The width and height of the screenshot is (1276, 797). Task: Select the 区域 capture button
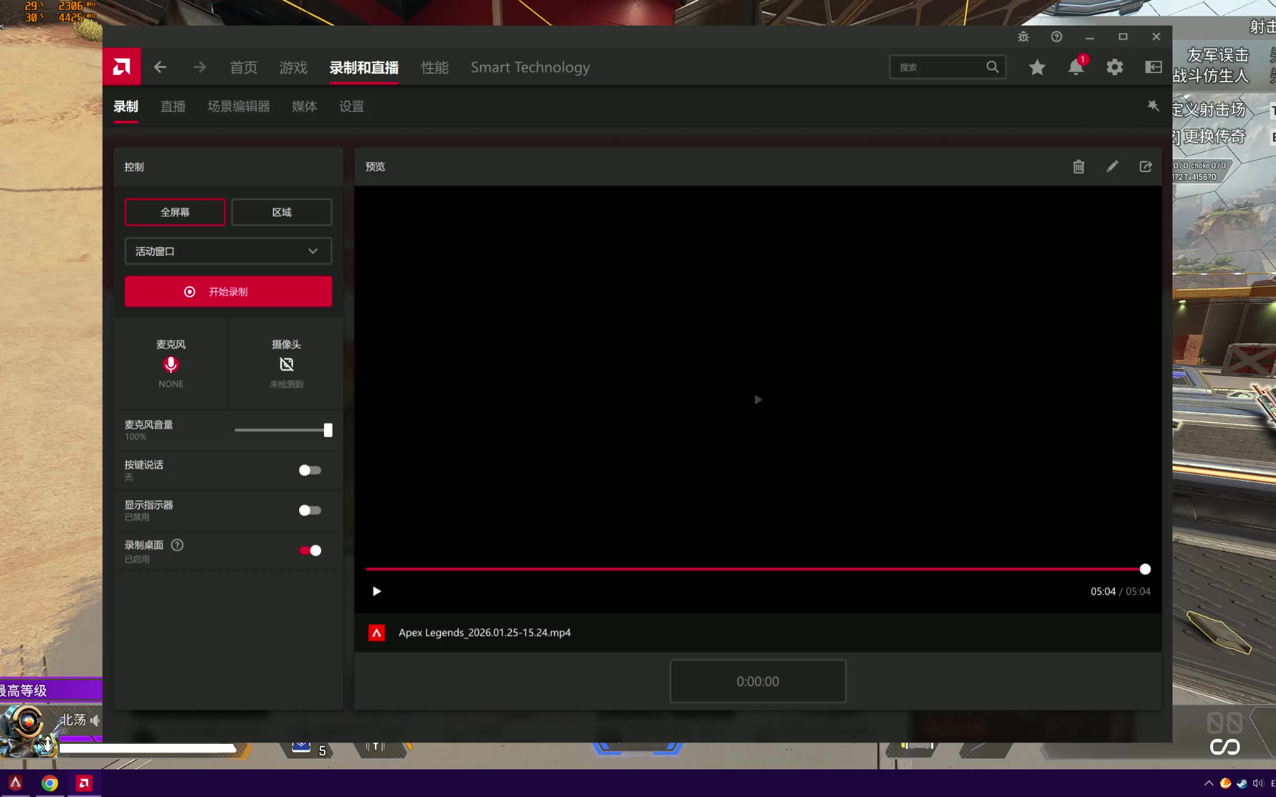(x=281, y=213)
